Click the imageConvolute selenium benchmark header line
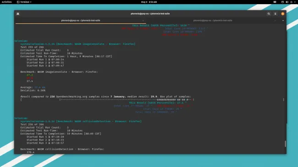The image size is (298, 167). click(x=78, y=44)
